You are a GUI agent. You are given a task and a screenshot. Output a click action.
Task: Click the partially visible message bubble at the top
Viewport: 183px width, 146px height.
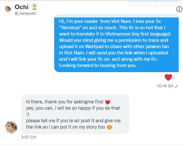coord(153,1)
